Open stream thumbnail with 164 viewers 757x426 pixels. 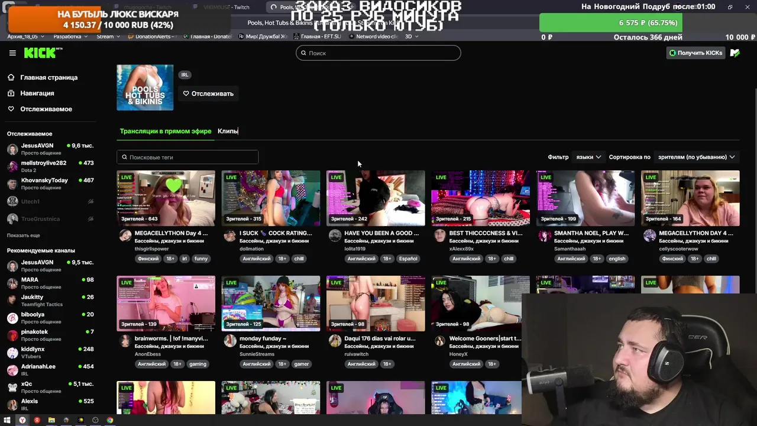coord(690,198)
